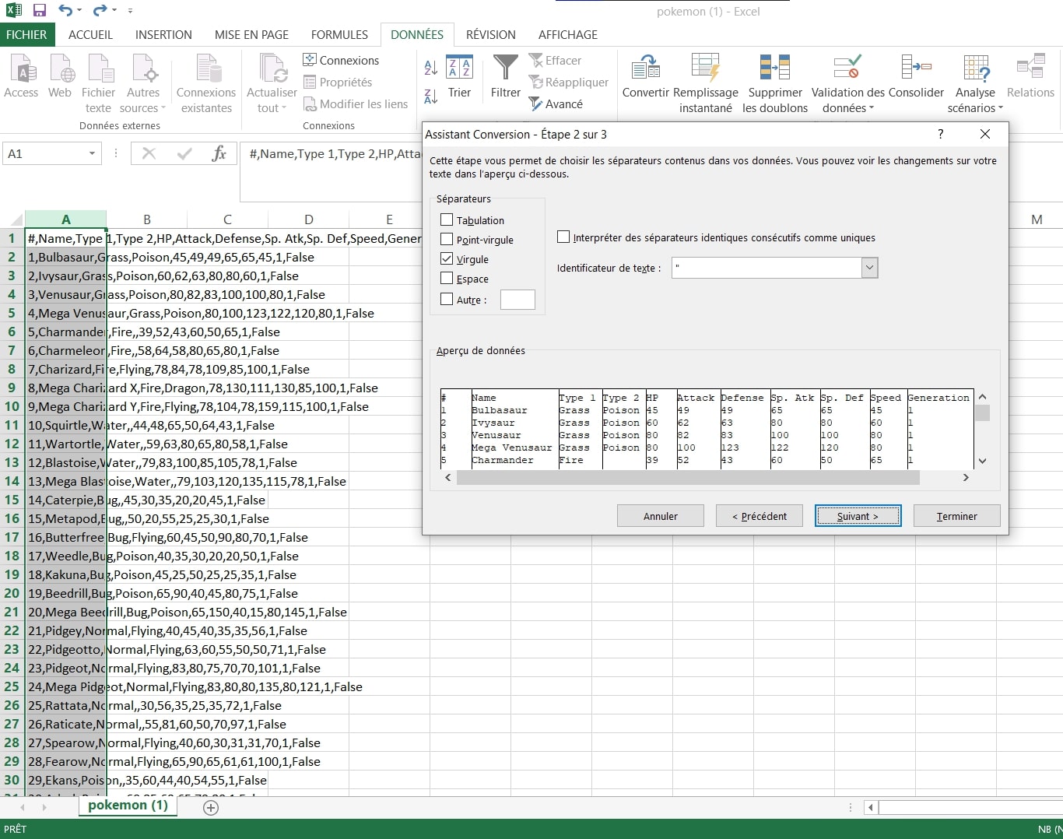Image resolution: width=1063 pixels, height=839 pixels.
Task: Open Propriétés of the connection
Action: 338,82
